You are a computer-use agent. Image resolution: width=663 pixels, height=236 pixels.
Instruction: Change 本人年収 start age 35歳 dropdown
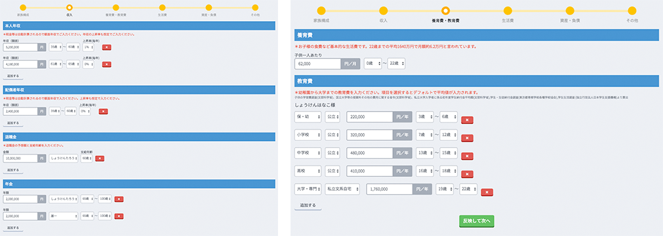pyautogui.click(x=55, y=47)
